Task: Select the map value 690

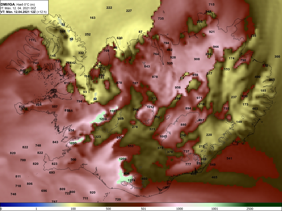Action: tap(245, 96)
